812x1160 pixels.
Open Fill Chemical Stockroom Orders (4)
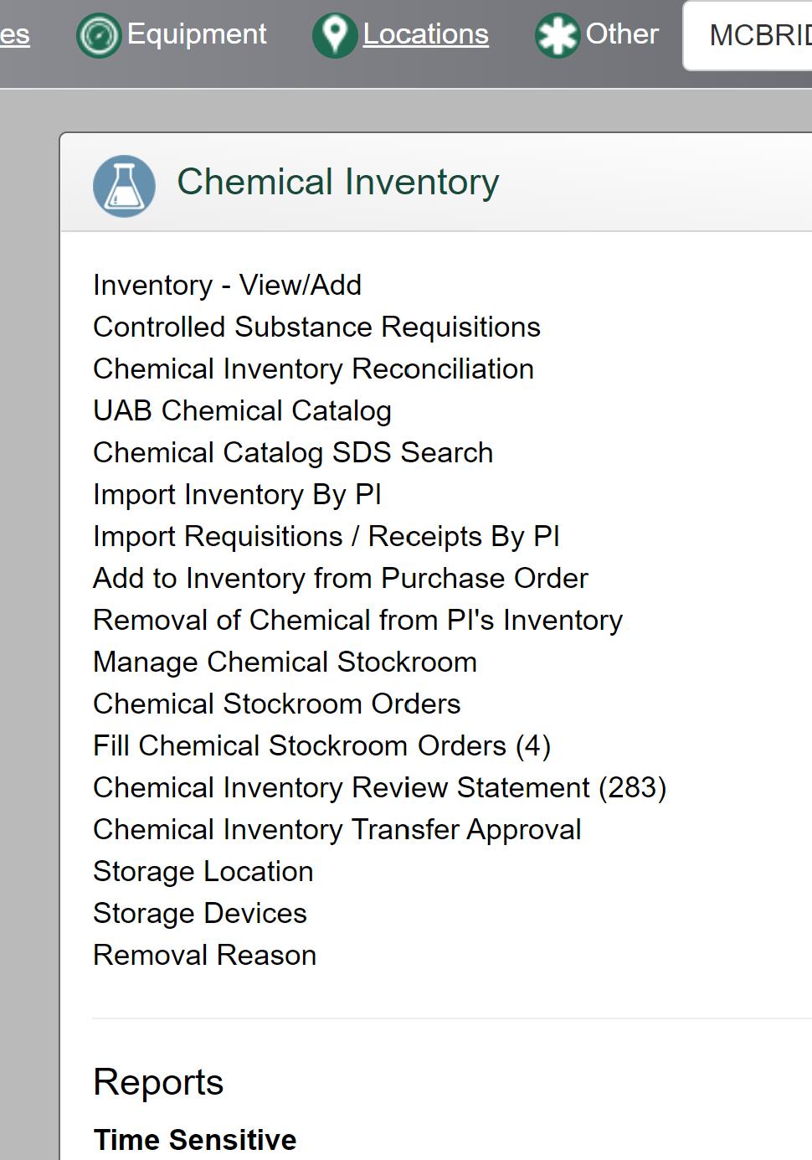tap(321, 746)
